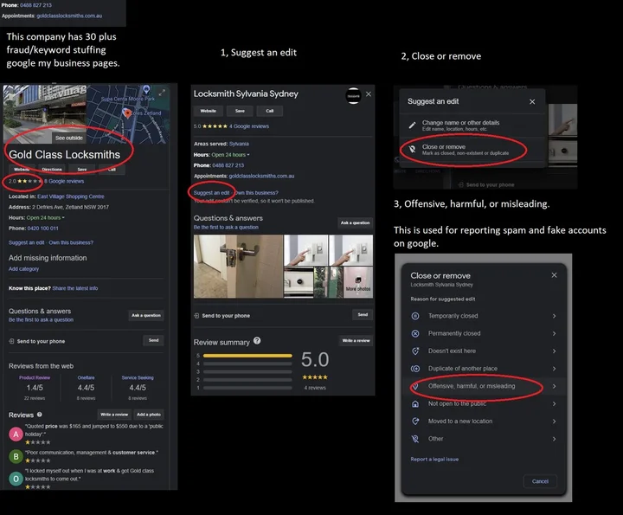Click Add a photo in Reviews section
This screenshot has width=623, height=515.
[149, 415]
